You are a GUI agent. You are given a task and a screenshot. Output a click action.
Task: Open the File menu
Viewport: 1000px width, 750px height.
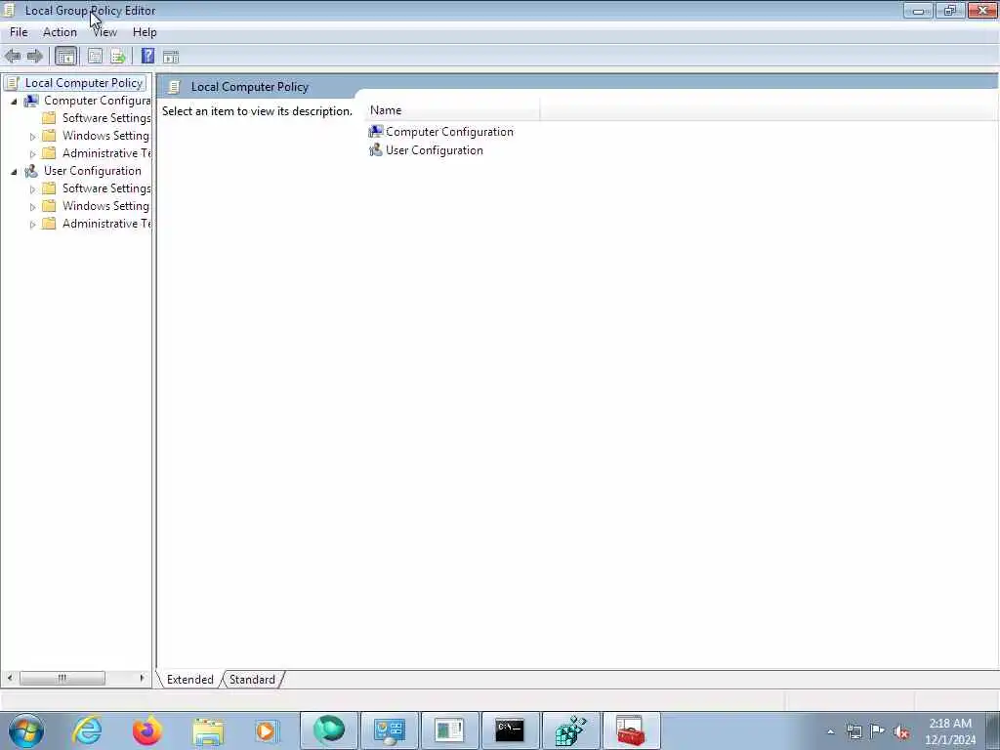pyautogui.click(x=19, y=32)
